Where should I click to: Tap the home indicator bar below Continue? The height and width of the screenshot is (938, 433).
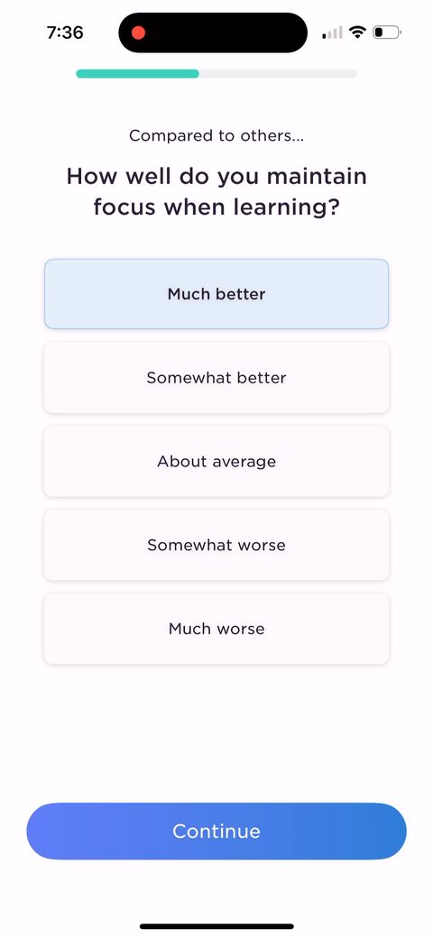click(216, 926)
